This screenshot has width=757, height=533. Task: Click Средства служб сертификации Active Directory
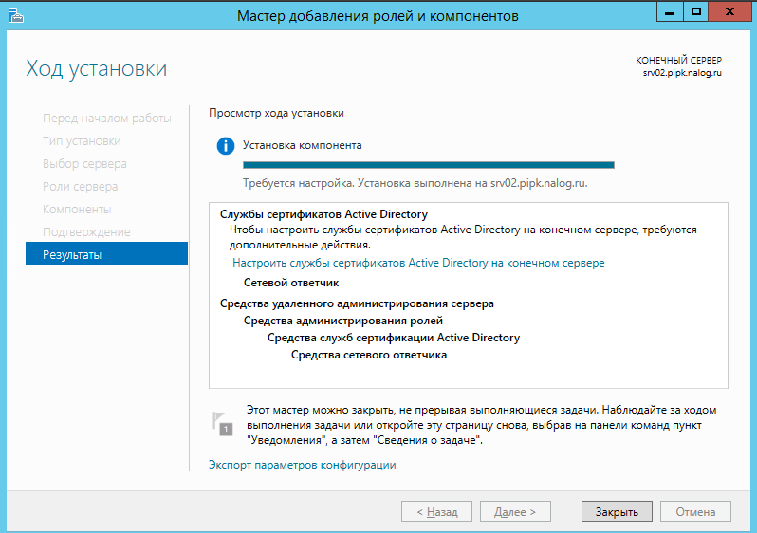tap(394, 338)
